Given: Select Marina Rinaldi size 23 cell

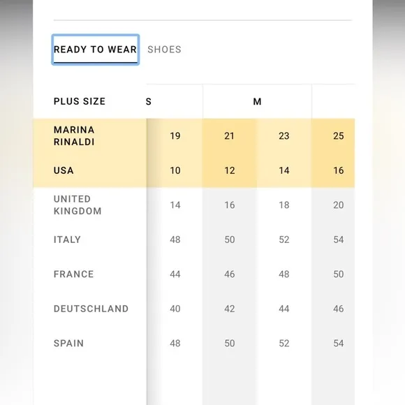Looking at the screenshot, I should [x=284, y=136].
